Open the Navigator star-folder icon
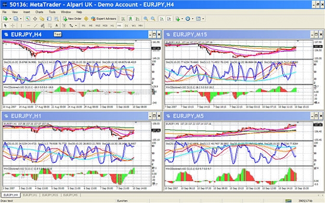Viewport: 325px width, 203px height. (42, 19)
